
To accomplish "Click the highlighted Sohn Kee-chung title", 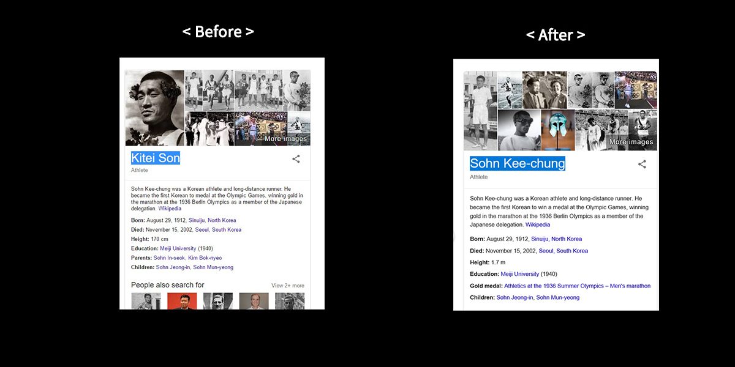I will [517, 163].
